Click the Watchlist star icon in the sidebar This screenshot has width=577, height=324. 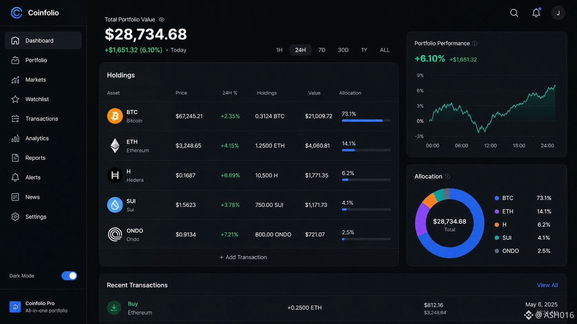[15, 99]
